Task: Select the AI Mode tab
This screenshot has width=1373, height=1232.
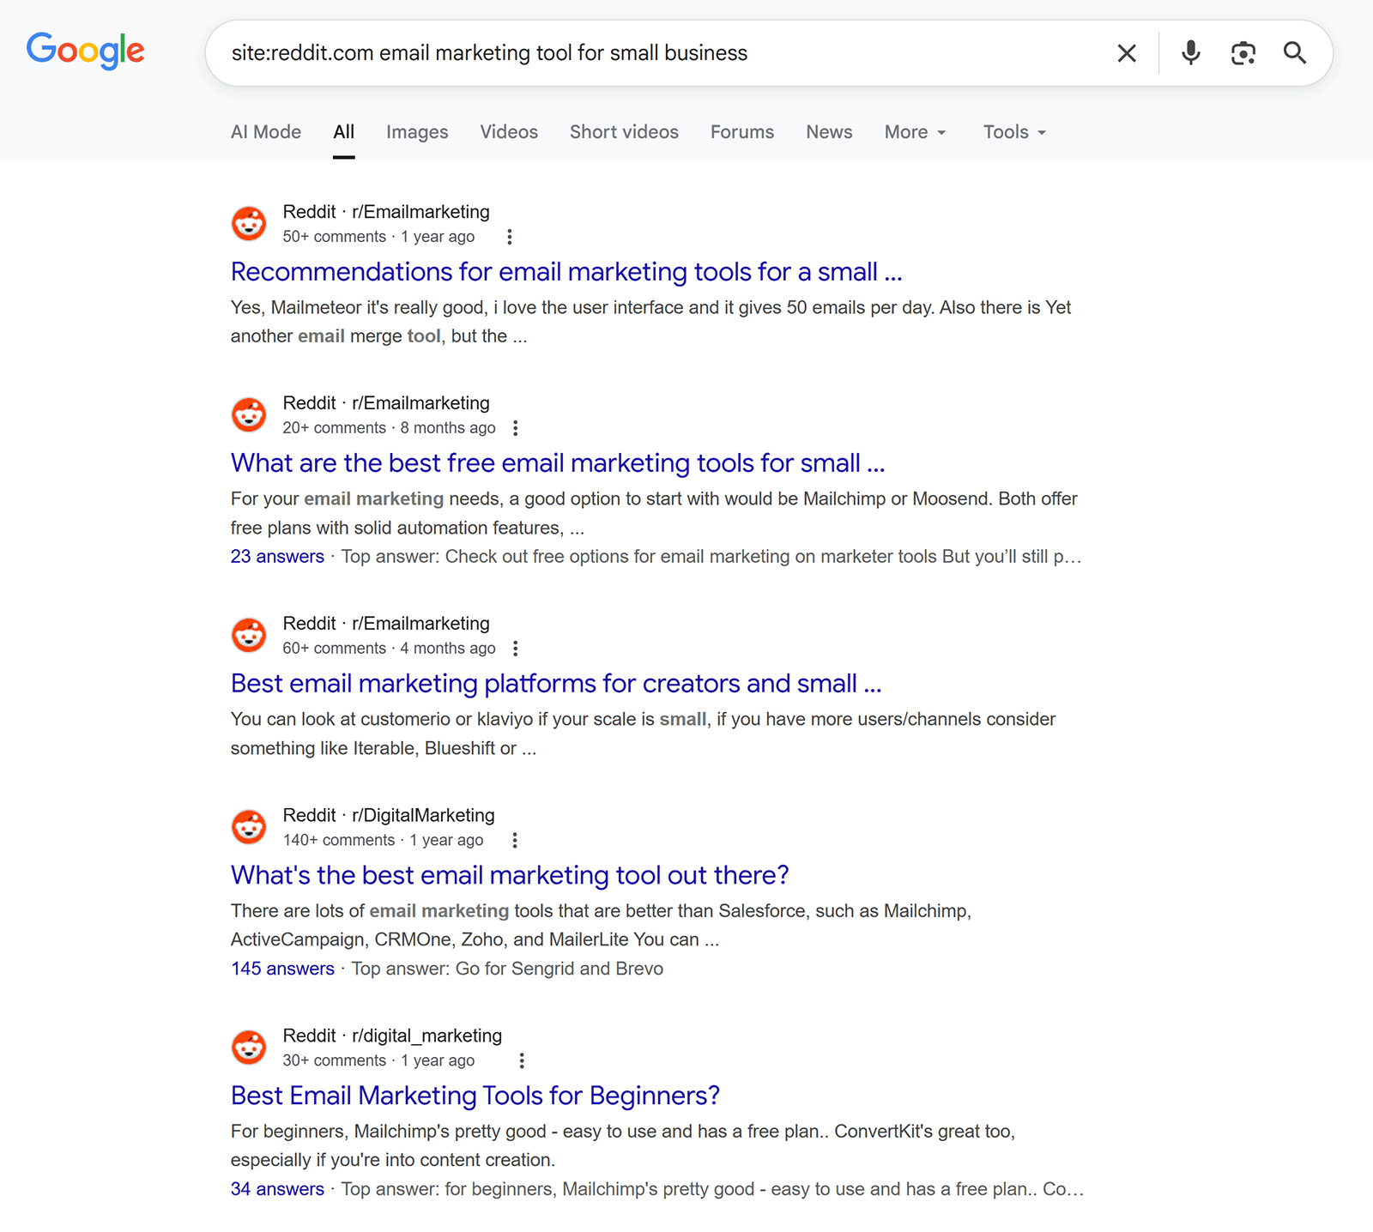Action: pyautogui.click(x=265, y=132)
